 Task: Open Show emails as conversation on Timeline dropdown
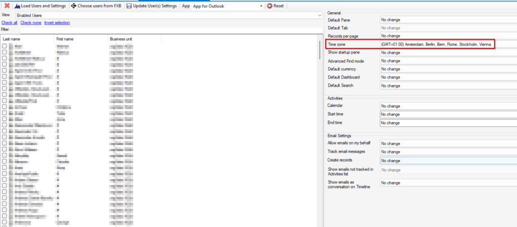[448, 183]
